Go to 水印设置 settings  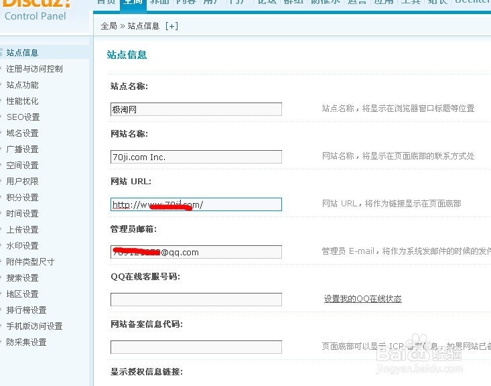(22, 246)
